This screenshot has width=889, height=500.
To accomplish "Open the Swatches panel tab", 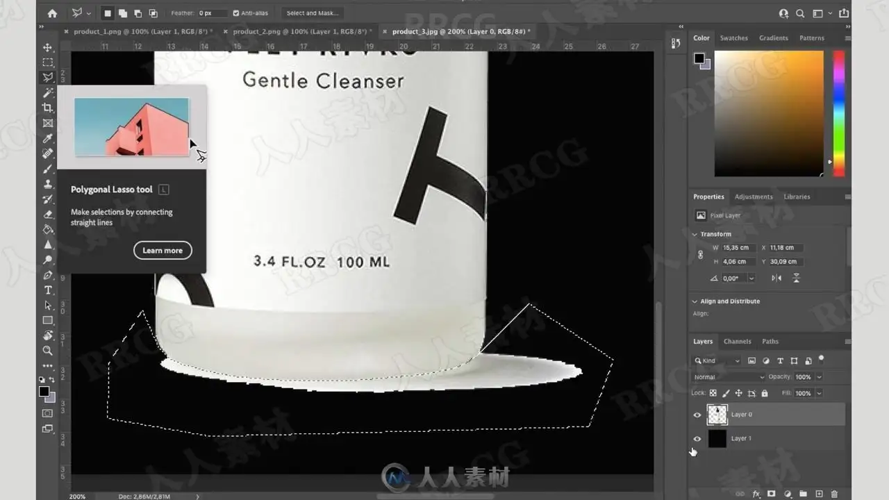I will coord(733,38).
